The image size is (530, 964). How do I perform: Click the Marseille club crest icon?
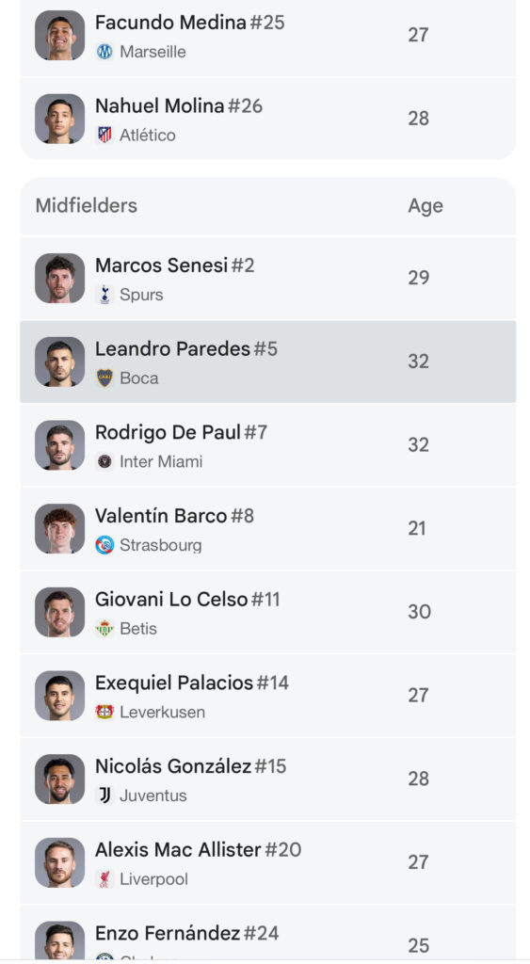[x=104, y=52]
